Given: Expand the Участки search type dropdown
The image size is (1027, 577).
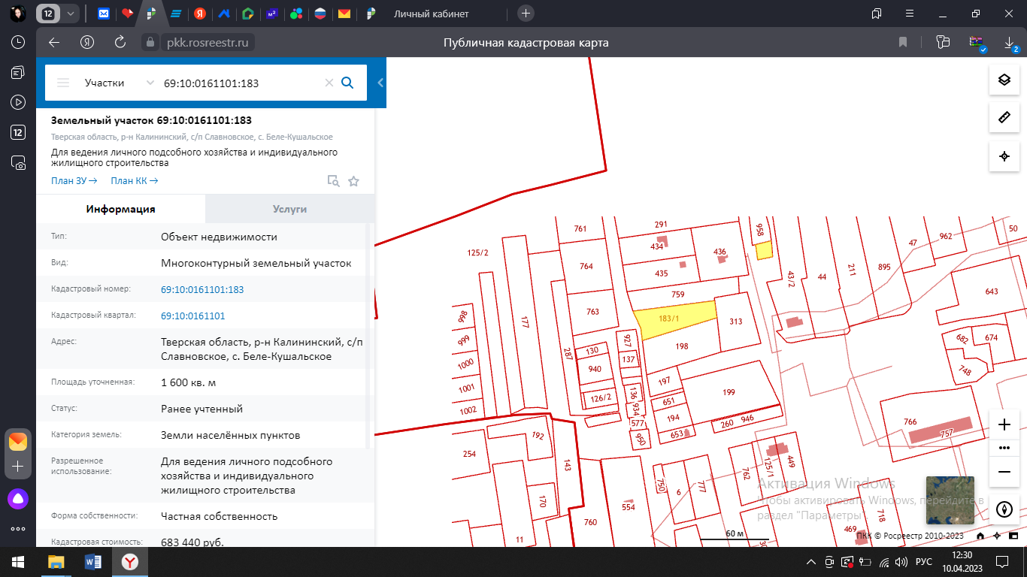Looking at the screenshot, I should tap(150, 83).
